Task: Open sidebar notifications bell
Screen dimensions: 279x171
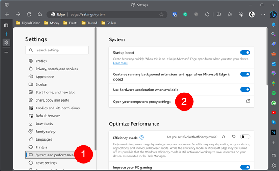Action: (x=273, y=24)
